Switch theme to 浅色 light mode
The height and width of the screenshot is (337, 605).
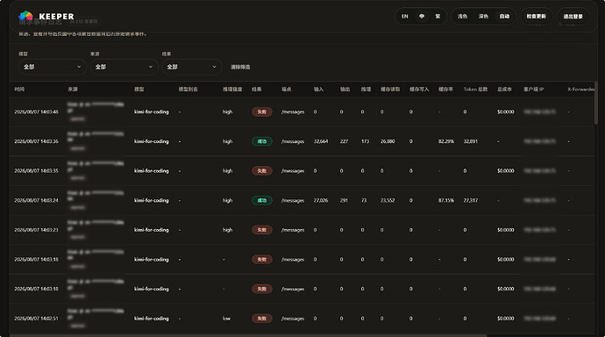(462, 16)
